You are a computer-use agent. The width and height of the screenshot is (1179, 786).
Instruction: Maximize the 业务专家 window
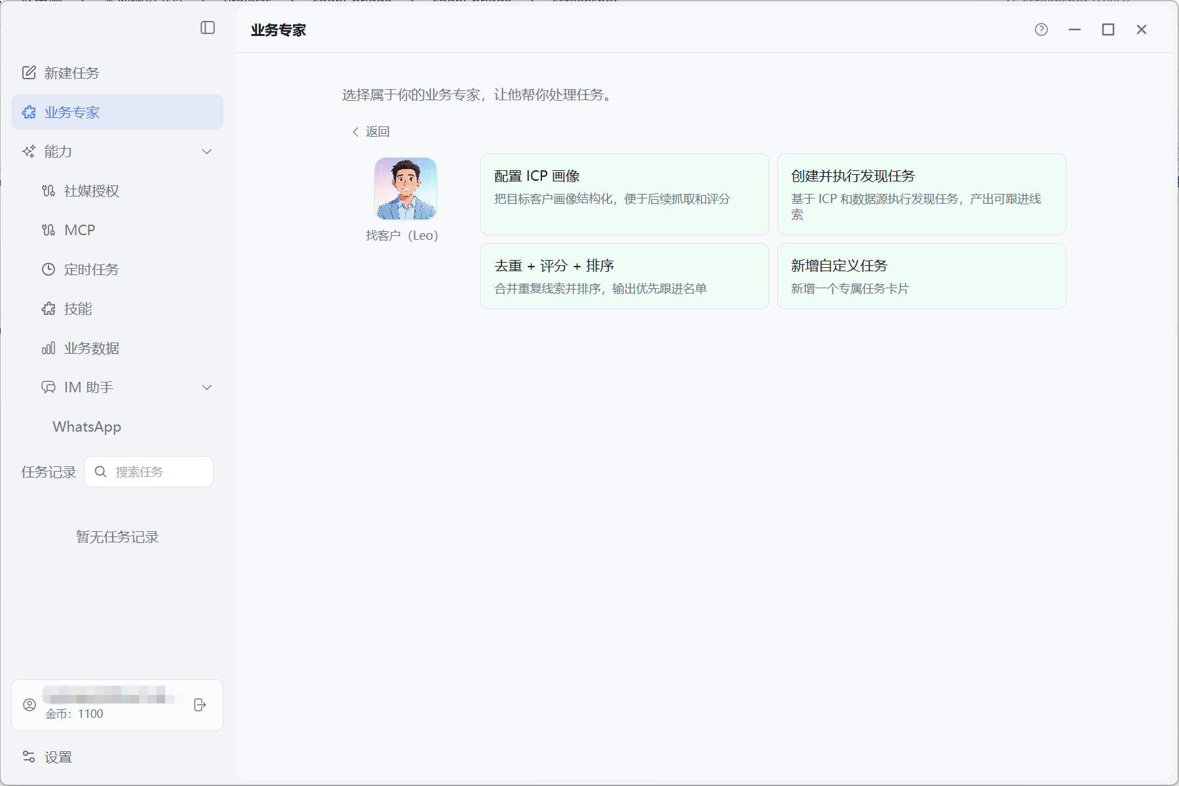click(x=1108, y=29)
